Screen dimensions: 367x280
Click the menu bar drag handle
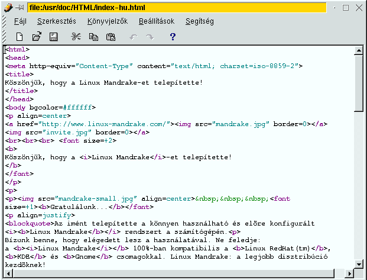pos(4,21)
